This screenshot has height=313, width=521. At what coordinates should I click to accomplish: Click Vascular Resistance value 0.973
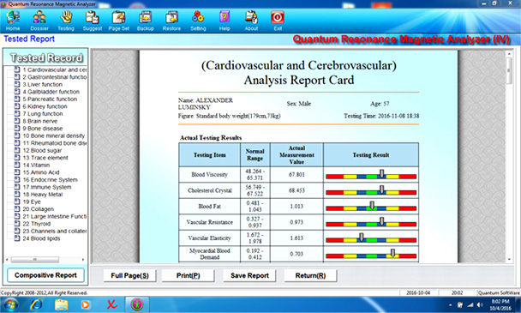pyautogui.click(x=296, y=222)
